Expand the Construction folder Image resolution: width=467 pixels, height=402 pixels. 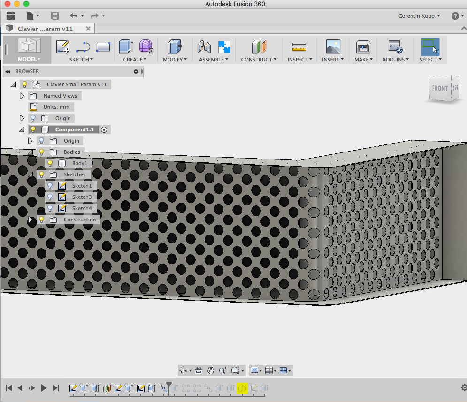(31, 220)
